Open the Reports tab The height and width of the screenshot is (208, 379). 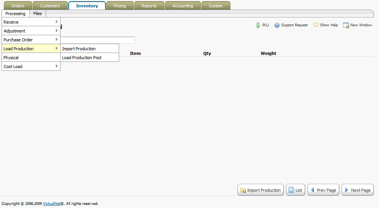(149, 5)
